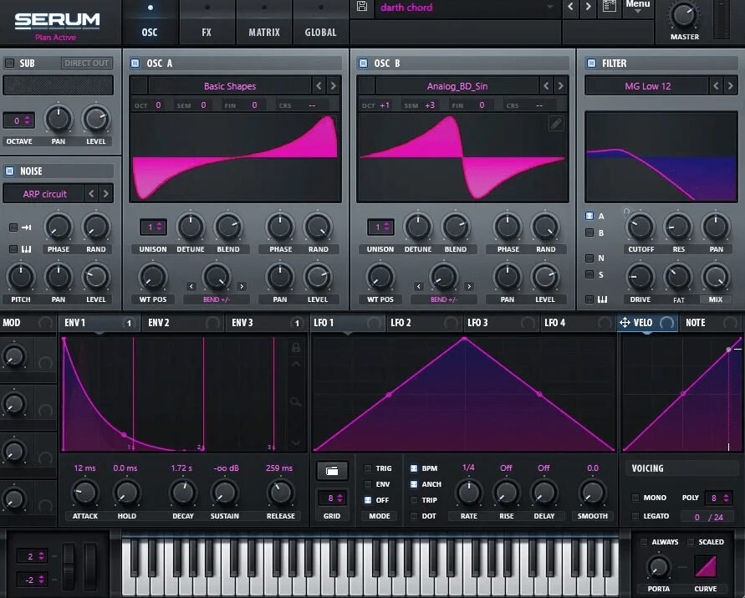The image size is (745, 598).
Task: Click the OSC B waveform edit pencil icon
Action: 556,124
